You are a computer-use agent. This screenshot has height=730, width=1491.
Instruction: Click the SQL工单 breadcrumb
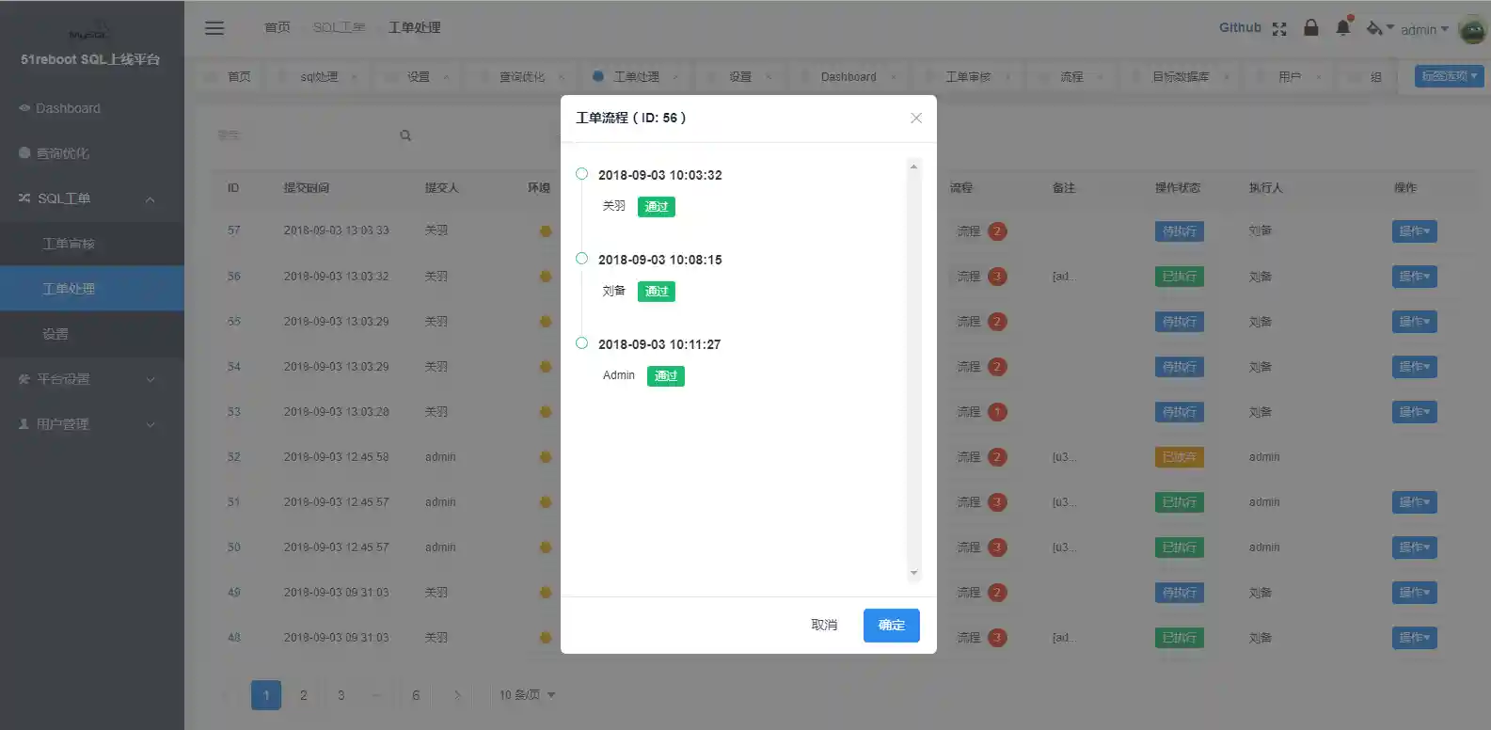339,28
